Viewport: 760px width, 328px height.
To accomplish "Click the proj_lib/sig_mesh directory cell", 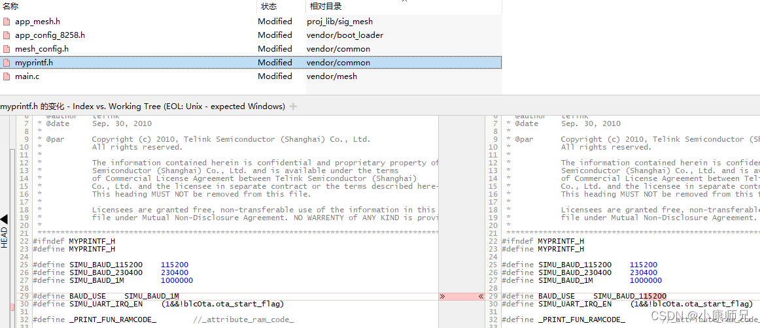I will click(339, 22).
